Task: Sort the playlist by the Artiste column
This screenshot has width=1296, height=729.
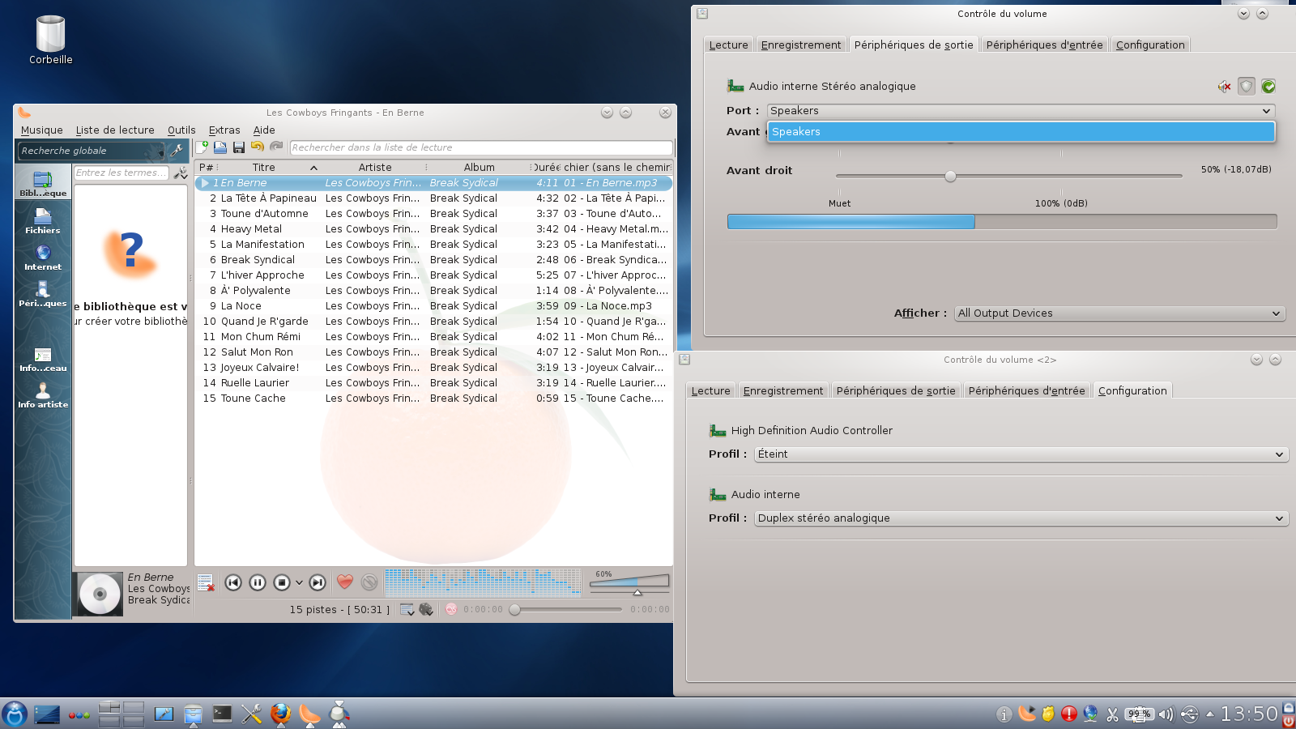Action: (374, 168)
